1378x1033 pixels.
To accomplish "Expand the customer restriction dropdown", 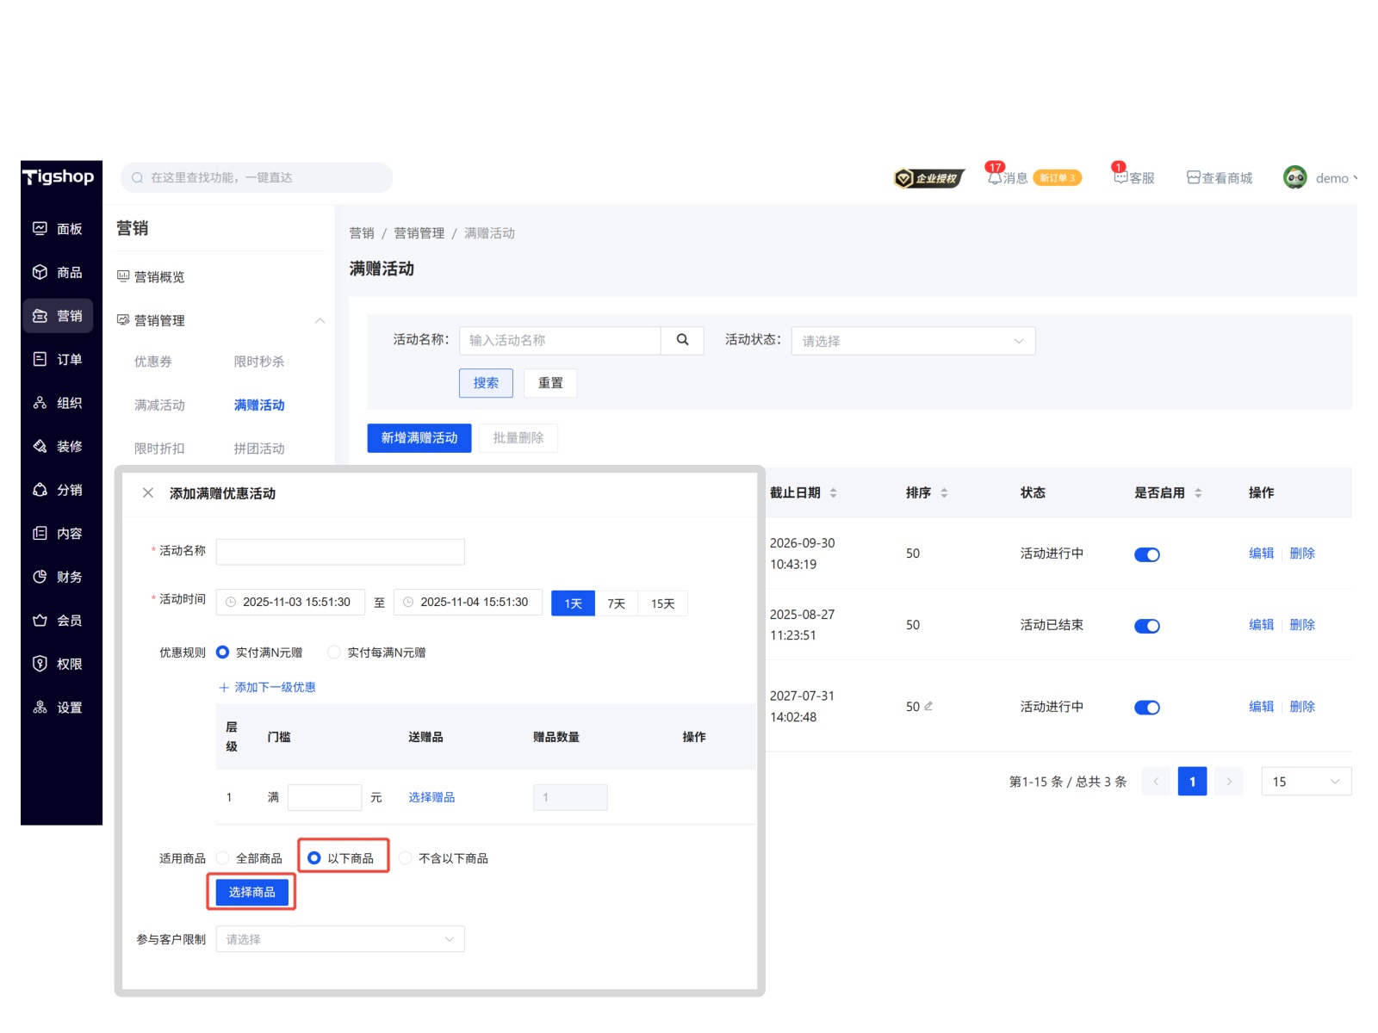I will (x=340, y=939).
